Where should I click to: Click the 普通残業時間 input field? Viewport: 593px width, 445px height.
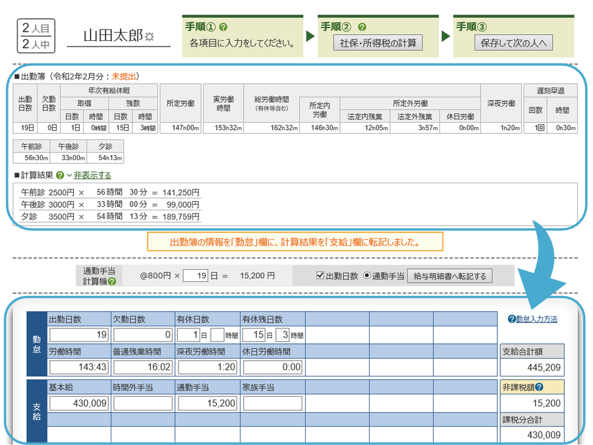142,367
